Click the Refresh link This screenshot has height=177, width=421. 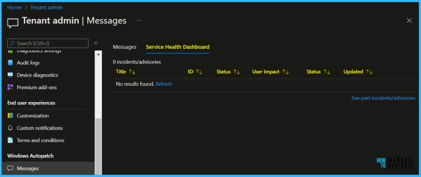click(x=164, y=84)
